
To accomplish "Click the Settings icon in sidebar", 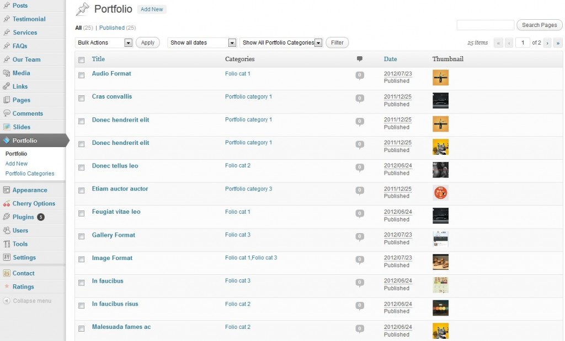I will pos(7,257).
